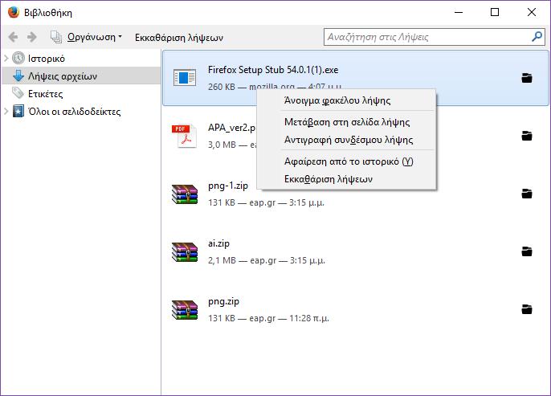Select the ai.zip file name
Screen dimensions: 551x396
(x=218, y=243)
